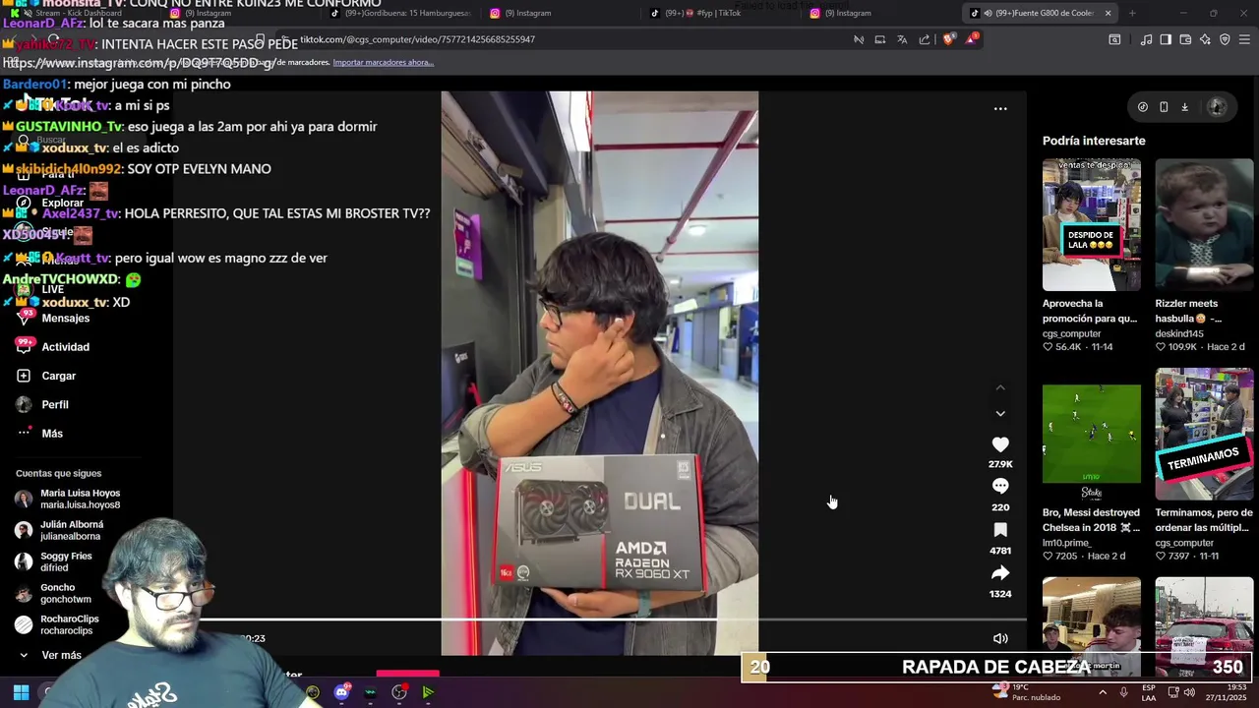Click the Brave Rewards triangle icon
The height and width of the screenshot is (708, 1259).
[972, 39]
